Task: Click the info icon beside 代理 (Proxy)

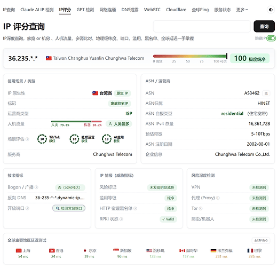Action: pyautogui.click(x=218, y=198)
